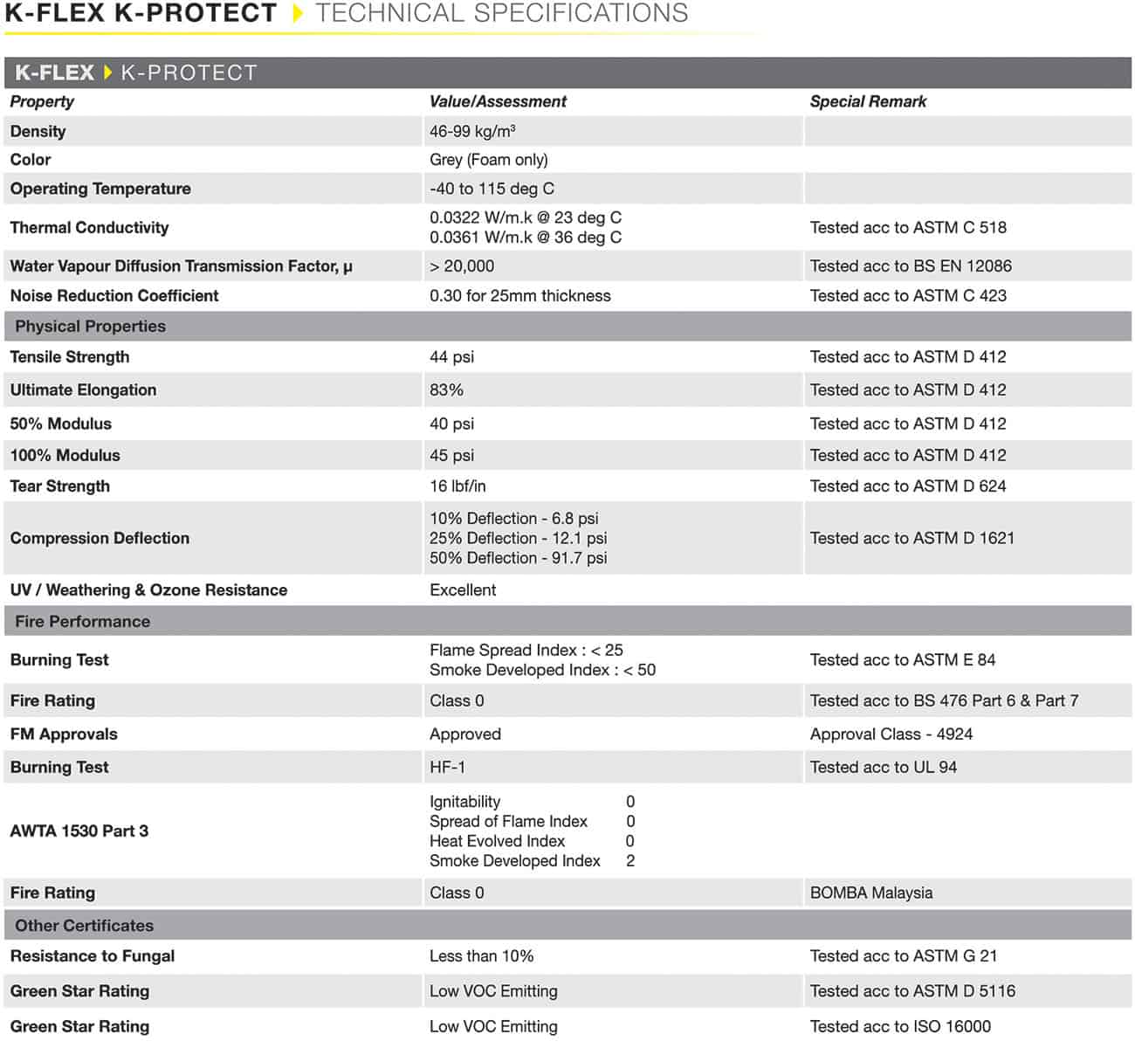
Task: Click '10% Deflection - 6.8 psi' line
Action: tap(514, 519)
